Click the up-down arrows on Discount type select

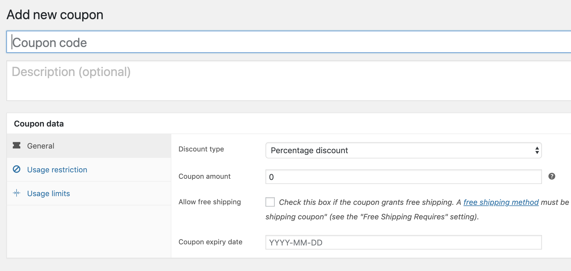[537, 150]
